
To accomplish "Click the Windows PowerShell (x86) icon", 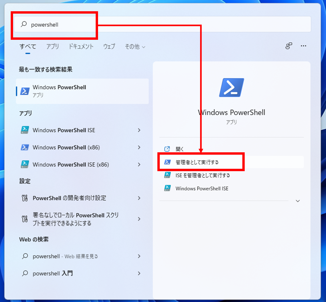I will tap(25, 147).
